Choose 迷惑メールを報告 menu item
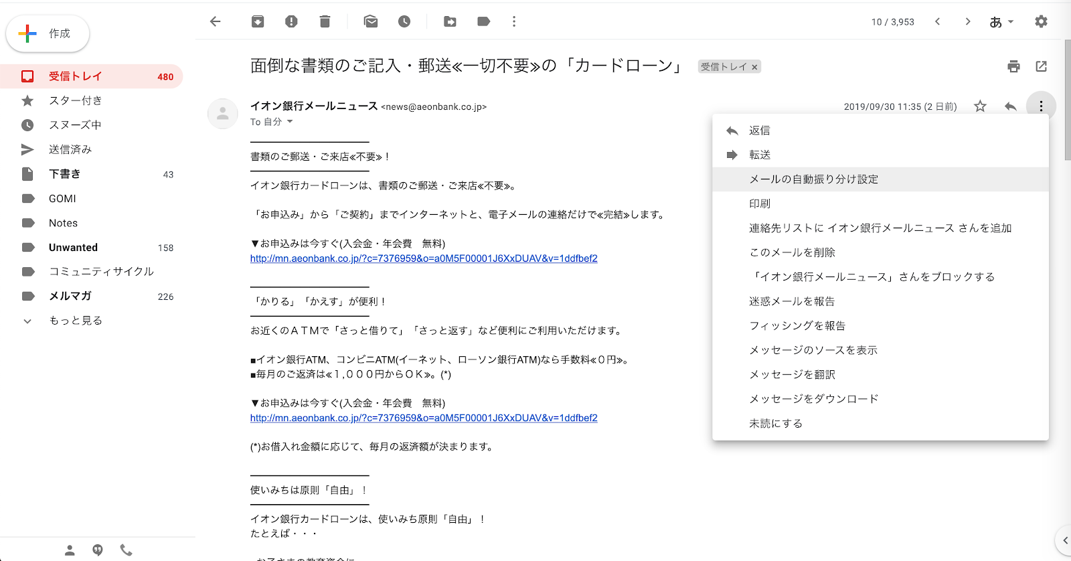 click(x=880, y=301)
